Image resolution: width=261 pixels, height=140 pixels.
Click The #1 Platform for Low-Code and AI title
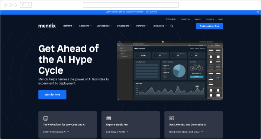64,125
